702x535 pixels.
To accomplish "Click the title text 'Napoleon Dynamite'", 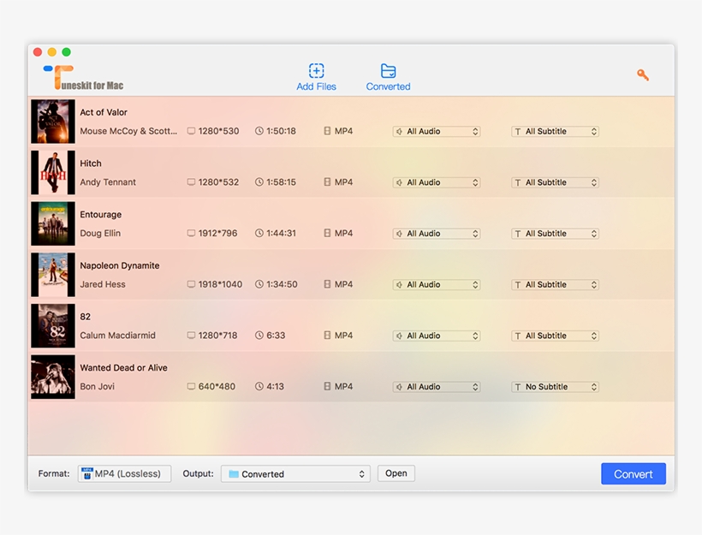I will (x=120, y=265).
